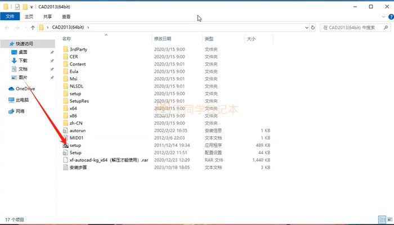Open OneDrive in the navigation pane
This screenshot has width=394, height=225.
click(x=25, y=89)
